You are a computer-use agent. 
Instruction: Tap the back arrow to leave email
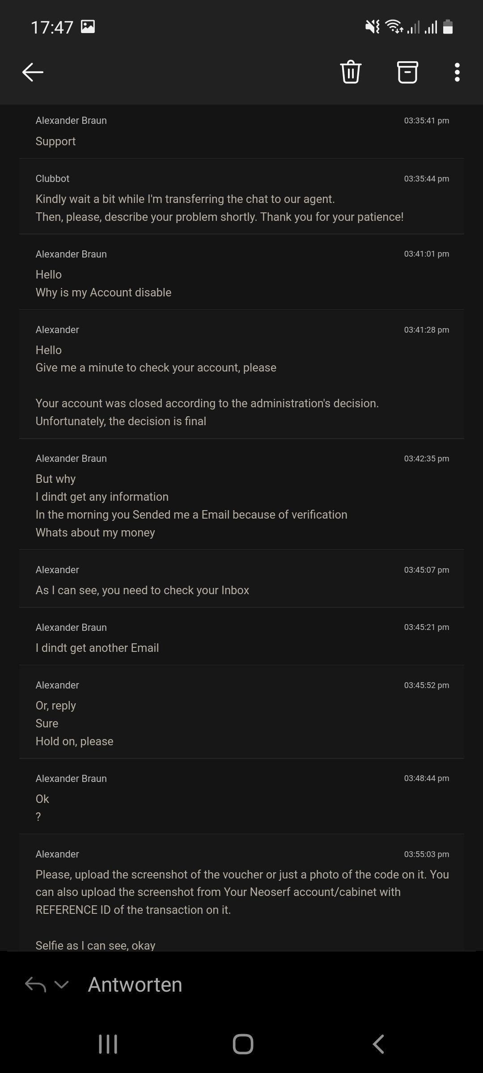coord(33,72)
